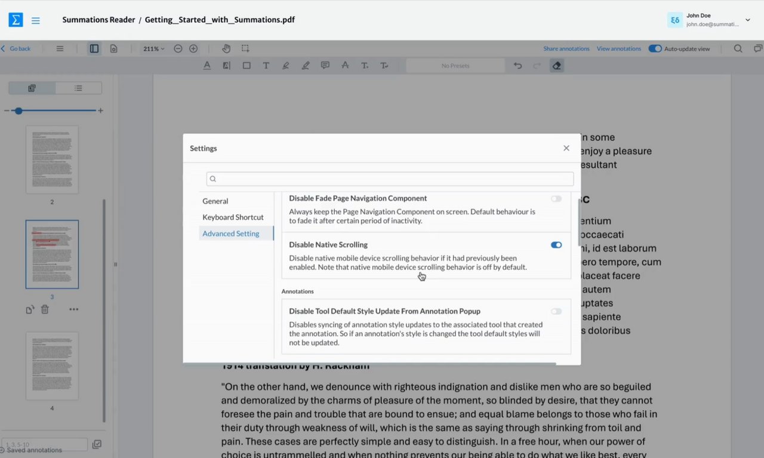This screenshot has height=458, width=764.
Task: Select the free-hand pen tool
Action: coord(306,66)
